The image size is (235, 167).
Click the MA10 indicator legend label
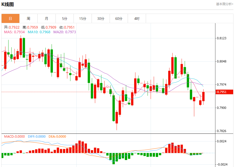point(39,32)
